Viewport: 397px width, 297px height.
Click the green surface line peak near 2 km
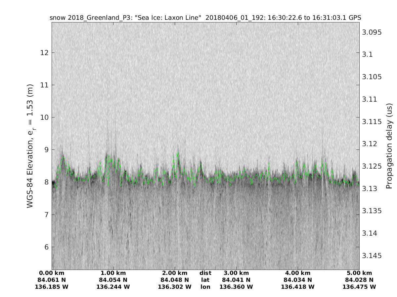point(178,153)
